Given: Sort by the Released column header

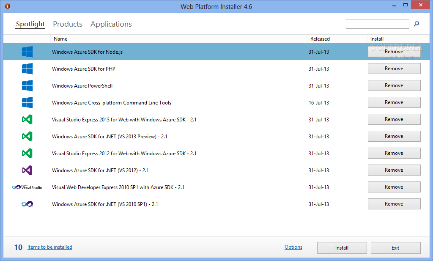Looking at the screenshot, I should click(x=320, y=39).
